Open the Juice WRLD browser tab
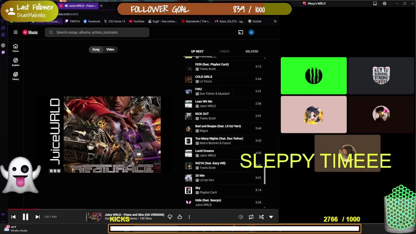 (80, 6)
